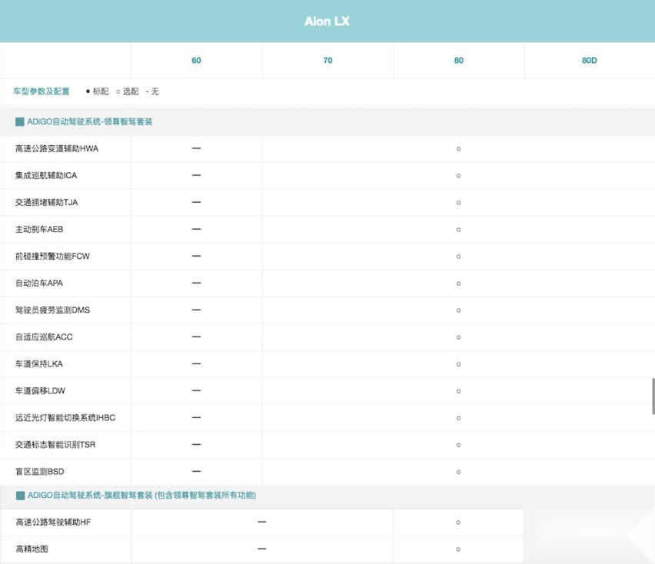The height and width of the screenshot is (564, 655).
Task: Click the 车道保持LKA row label
Action: (x=39, y=364)
